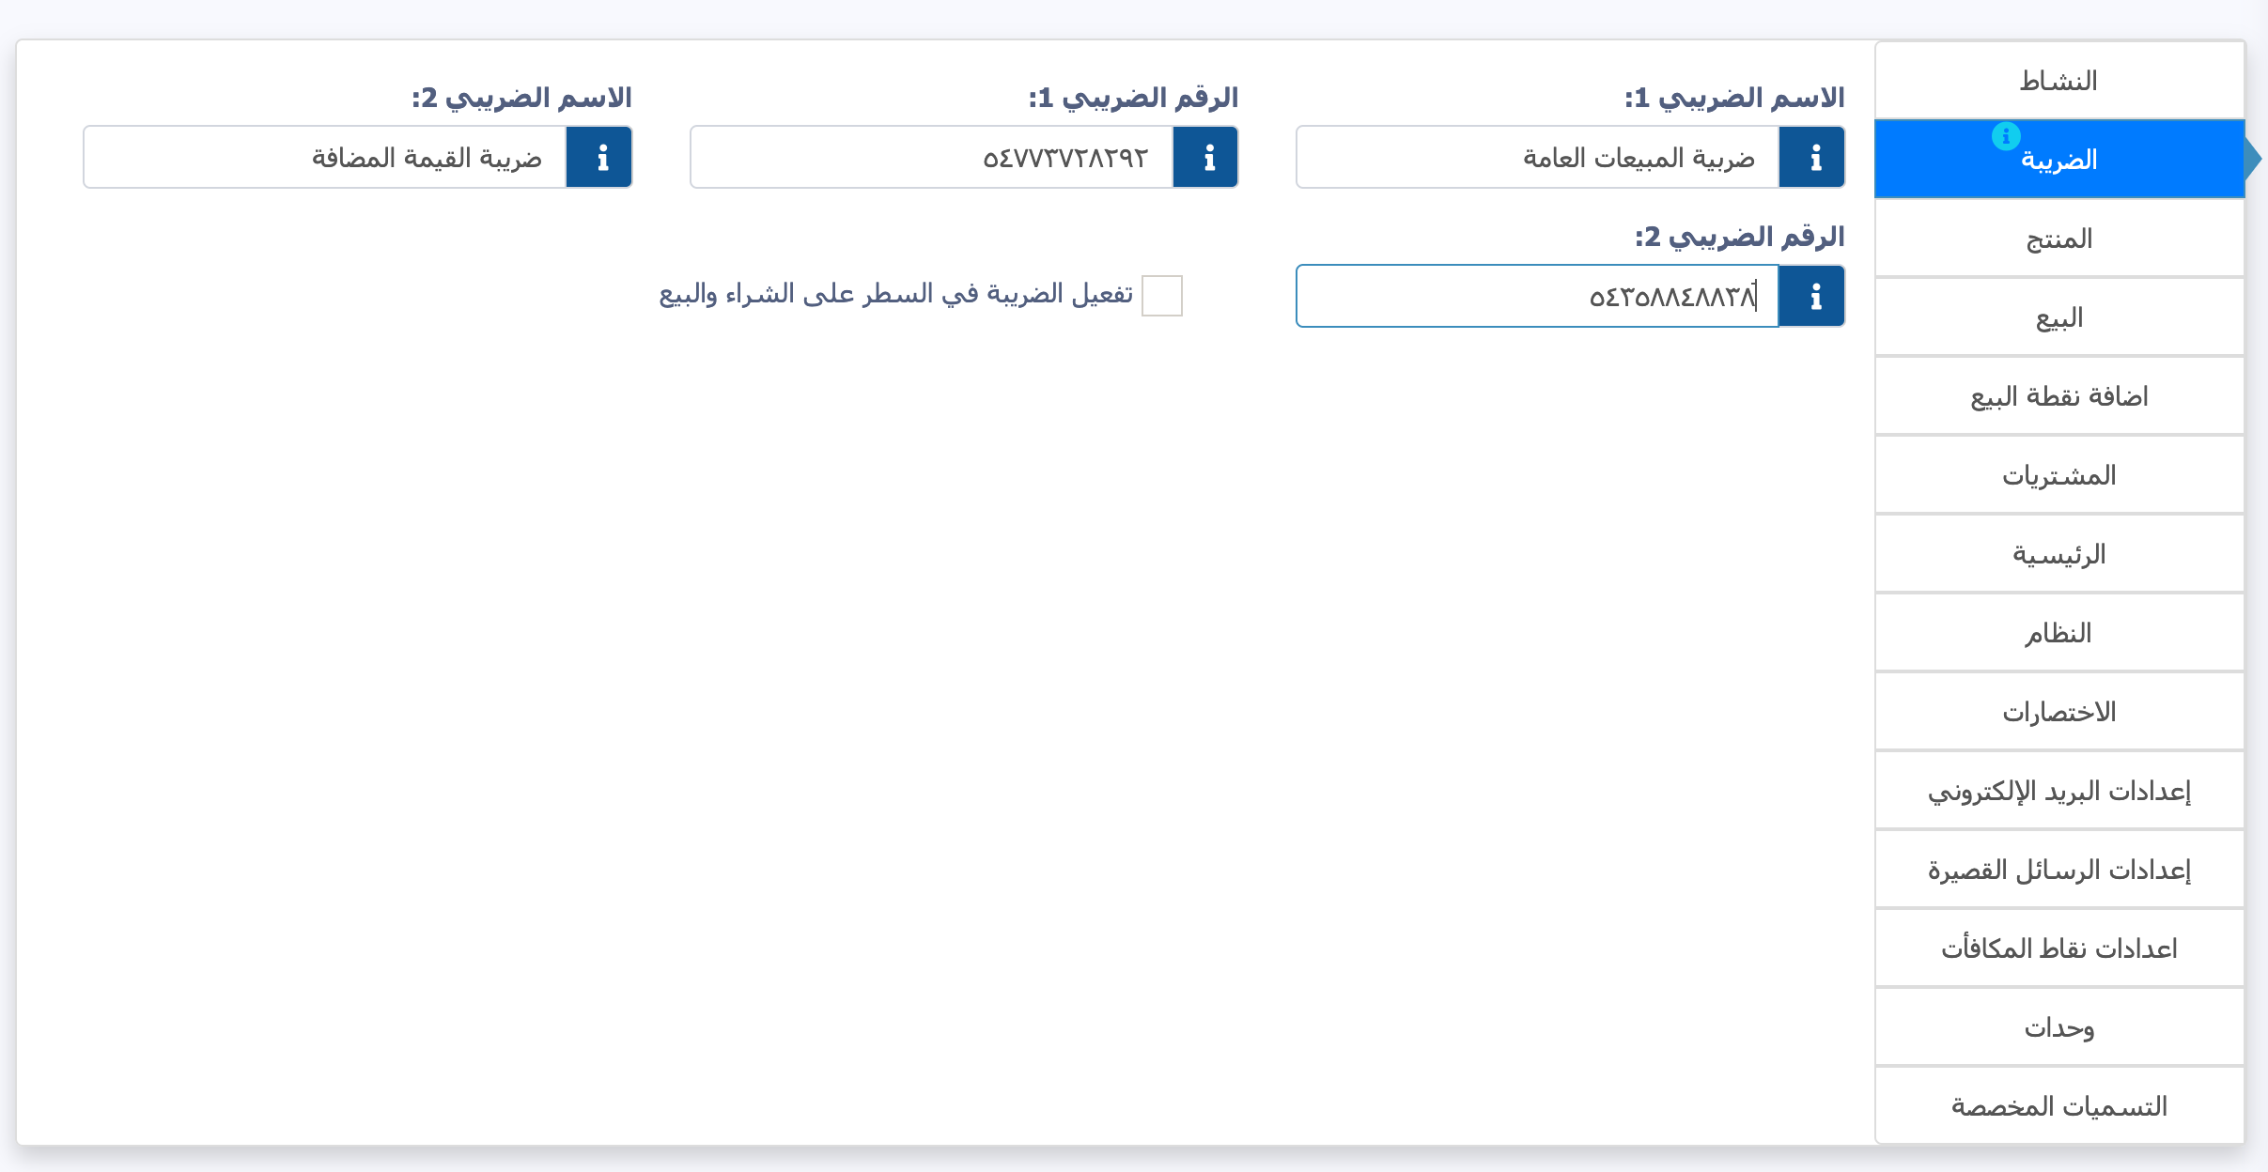Focus the الرقم الضريبي 1 number field
The height and width of the screenshot is (1172, 2268).
coord(932,158)
